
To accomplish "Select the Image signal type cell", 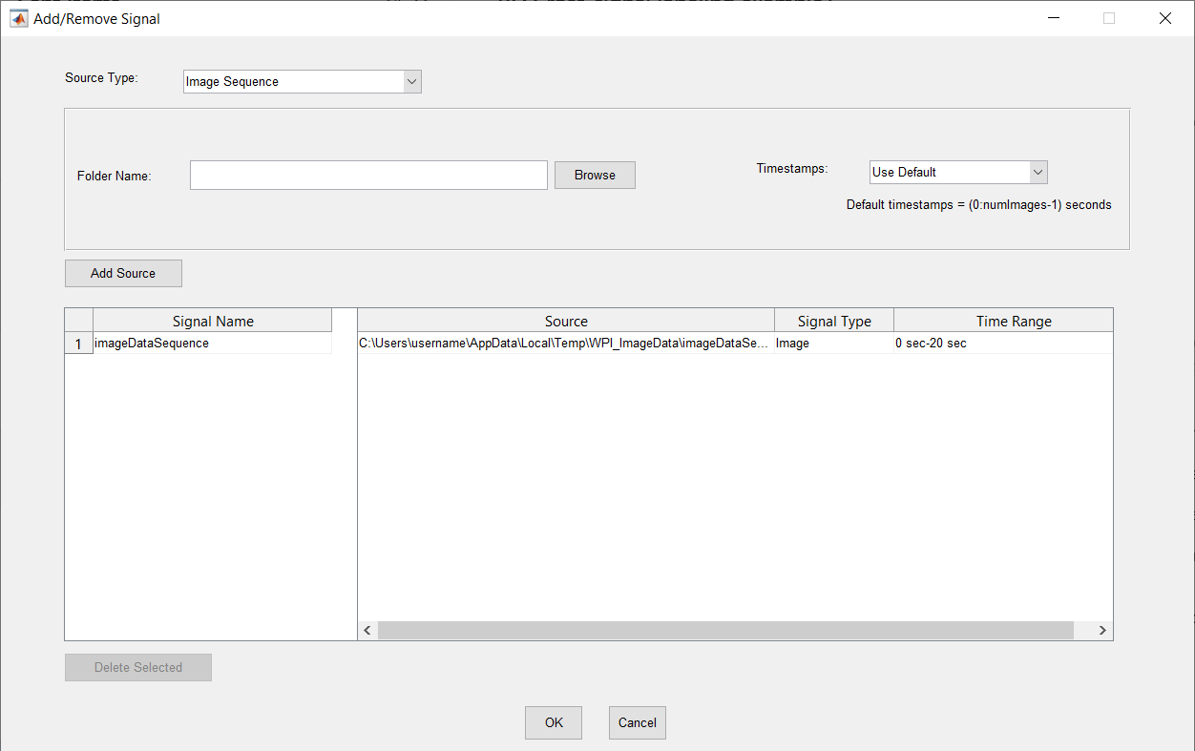I will tap(833, 344).
